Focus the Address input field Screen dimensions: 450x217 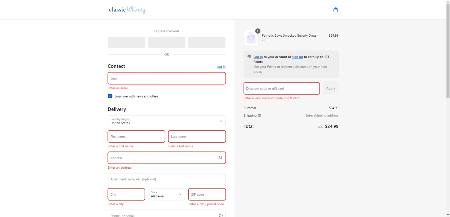166,158
